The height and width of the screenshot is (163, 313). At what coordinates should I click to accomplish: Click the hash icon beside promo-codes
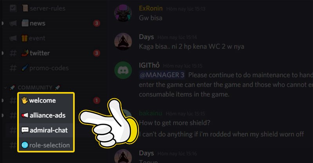point(13,68)
